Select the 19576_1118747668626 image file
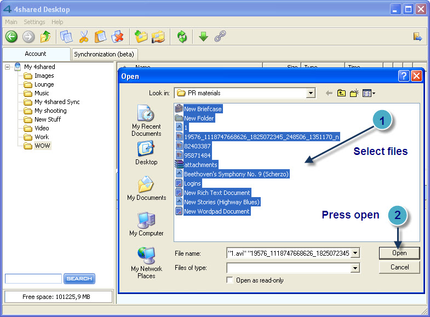 click(257, 137)
